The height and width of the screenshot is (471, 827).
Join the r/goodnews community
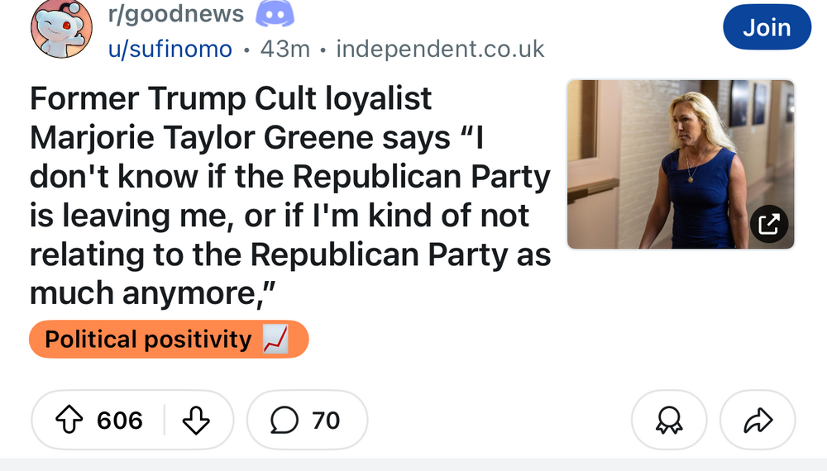(x=767, y=27)
